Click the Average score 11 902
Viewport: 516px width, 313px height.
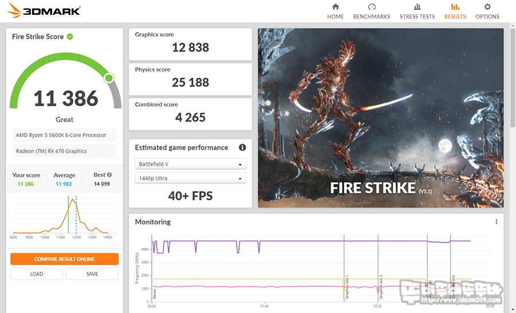tap(64, 184)
